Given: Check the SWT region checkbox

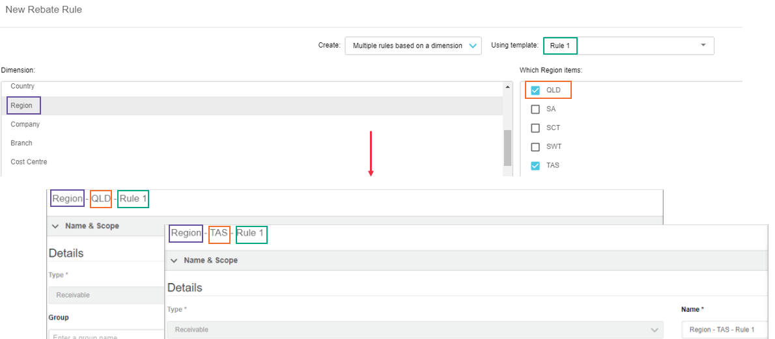Looking at the screenshot, I should point(535,147).
